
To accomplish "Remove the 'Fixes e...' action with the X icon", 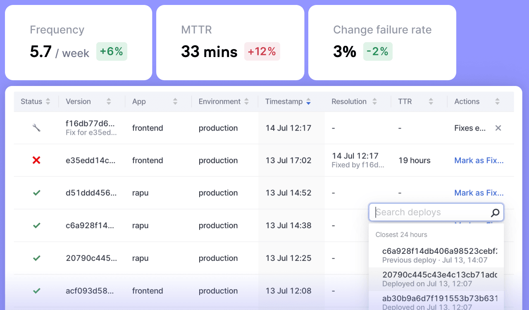I will tap(498, 128).
